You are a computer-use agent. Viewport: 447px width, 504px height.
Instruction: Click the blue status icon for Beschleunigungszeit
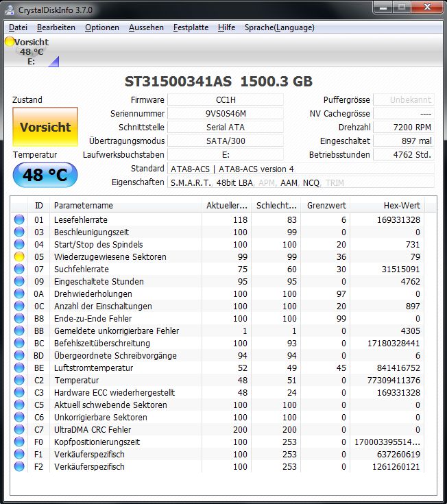point(19,232)
